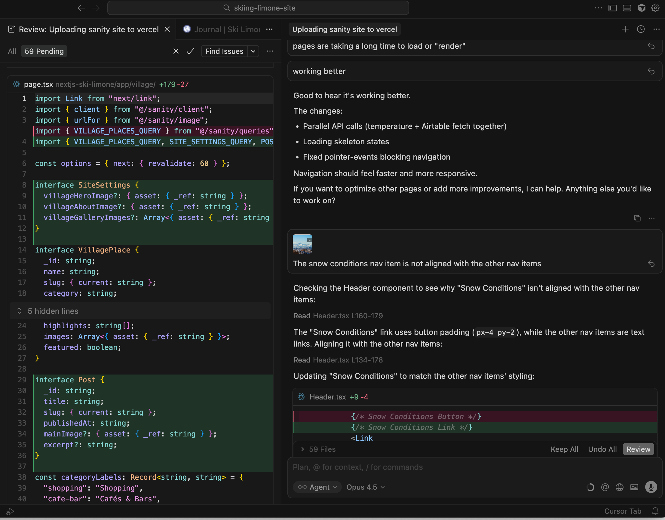Click the globe web search icon
This screenshot has width=665, height=520.
point(619,487)
